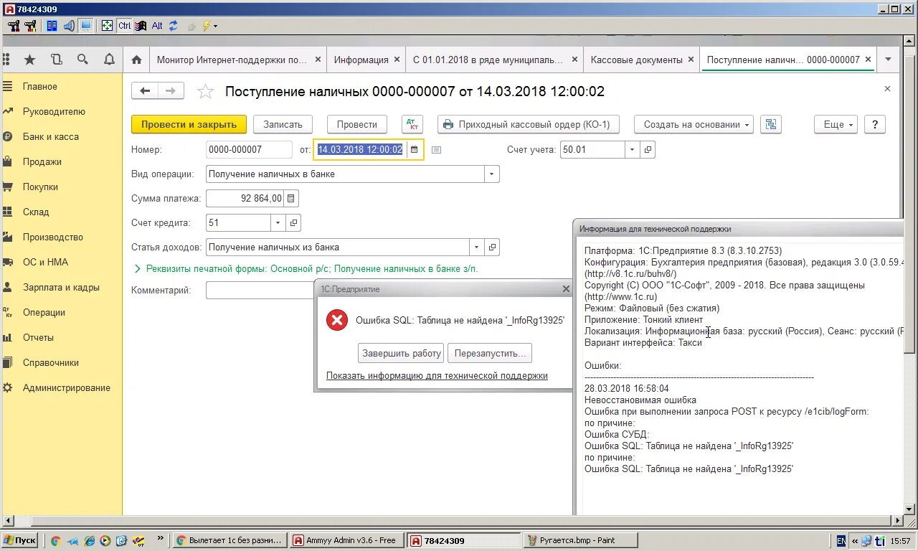The image size is (918, 551).
Task: Click the Записать button
Action: pos(283,124)
